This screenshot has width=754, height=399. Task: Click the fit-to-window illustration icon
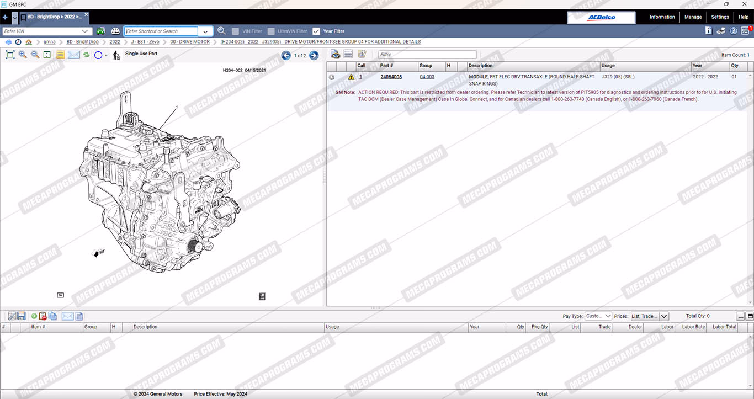[10, 55]
